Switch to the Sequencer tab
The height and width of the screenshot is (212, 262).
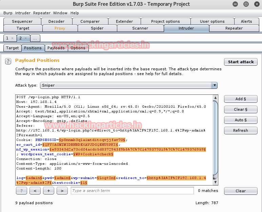[x=22, y=21]
